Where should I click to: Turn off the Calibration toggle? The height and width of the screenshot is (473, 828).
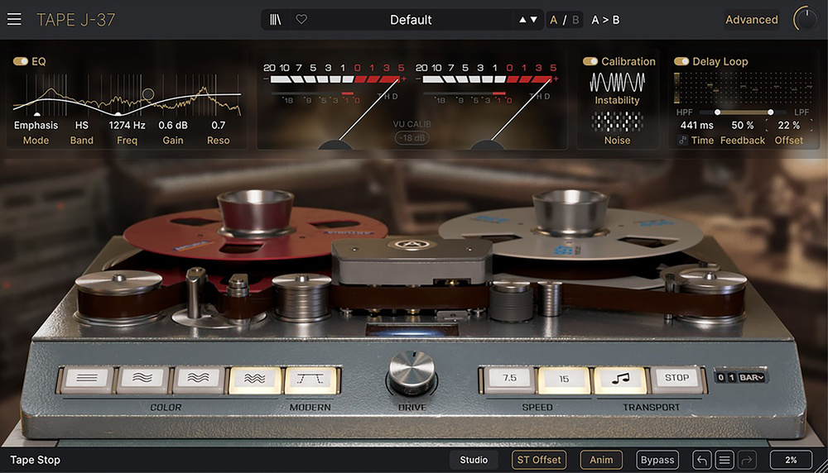[x=590, y=61]
